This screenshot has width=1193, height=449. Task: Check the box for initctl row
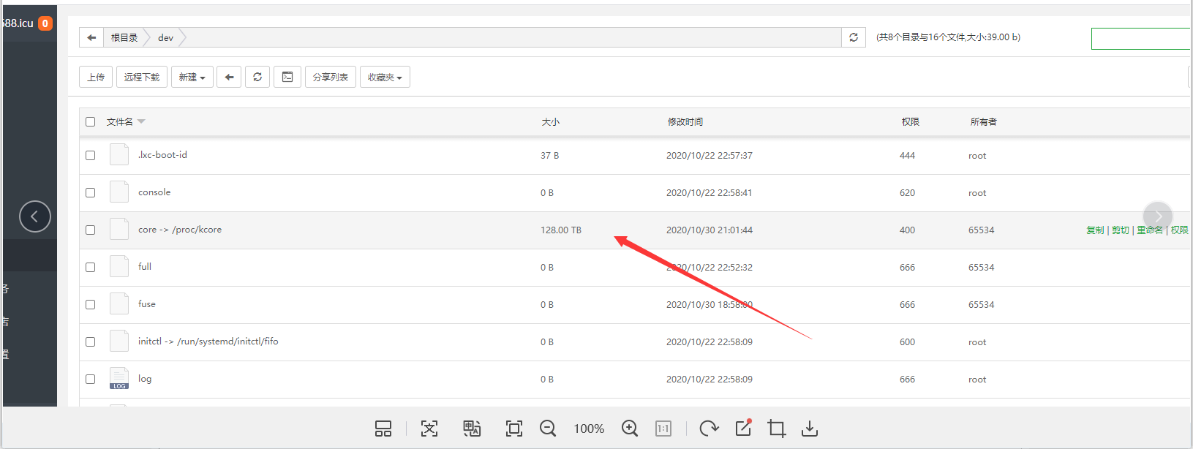tap(91, 342)
